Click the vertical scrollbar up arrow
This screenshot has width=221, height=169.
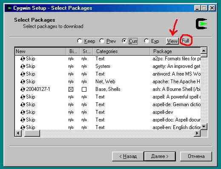tap(204, 51)
